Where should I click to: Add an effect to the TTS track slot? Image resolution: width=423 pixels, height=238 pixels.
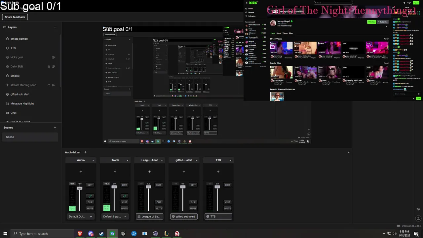pyautogui.click(x=218, y=172)
